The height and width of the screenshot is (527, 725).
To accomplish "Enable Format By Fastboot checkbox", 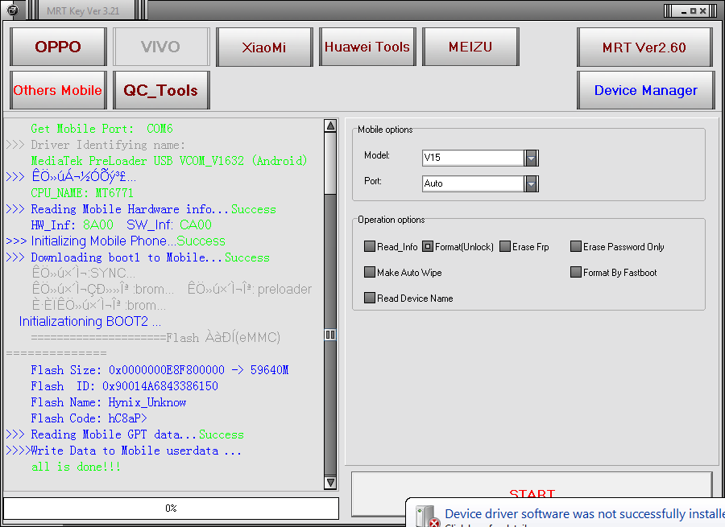I will point(576,272).
